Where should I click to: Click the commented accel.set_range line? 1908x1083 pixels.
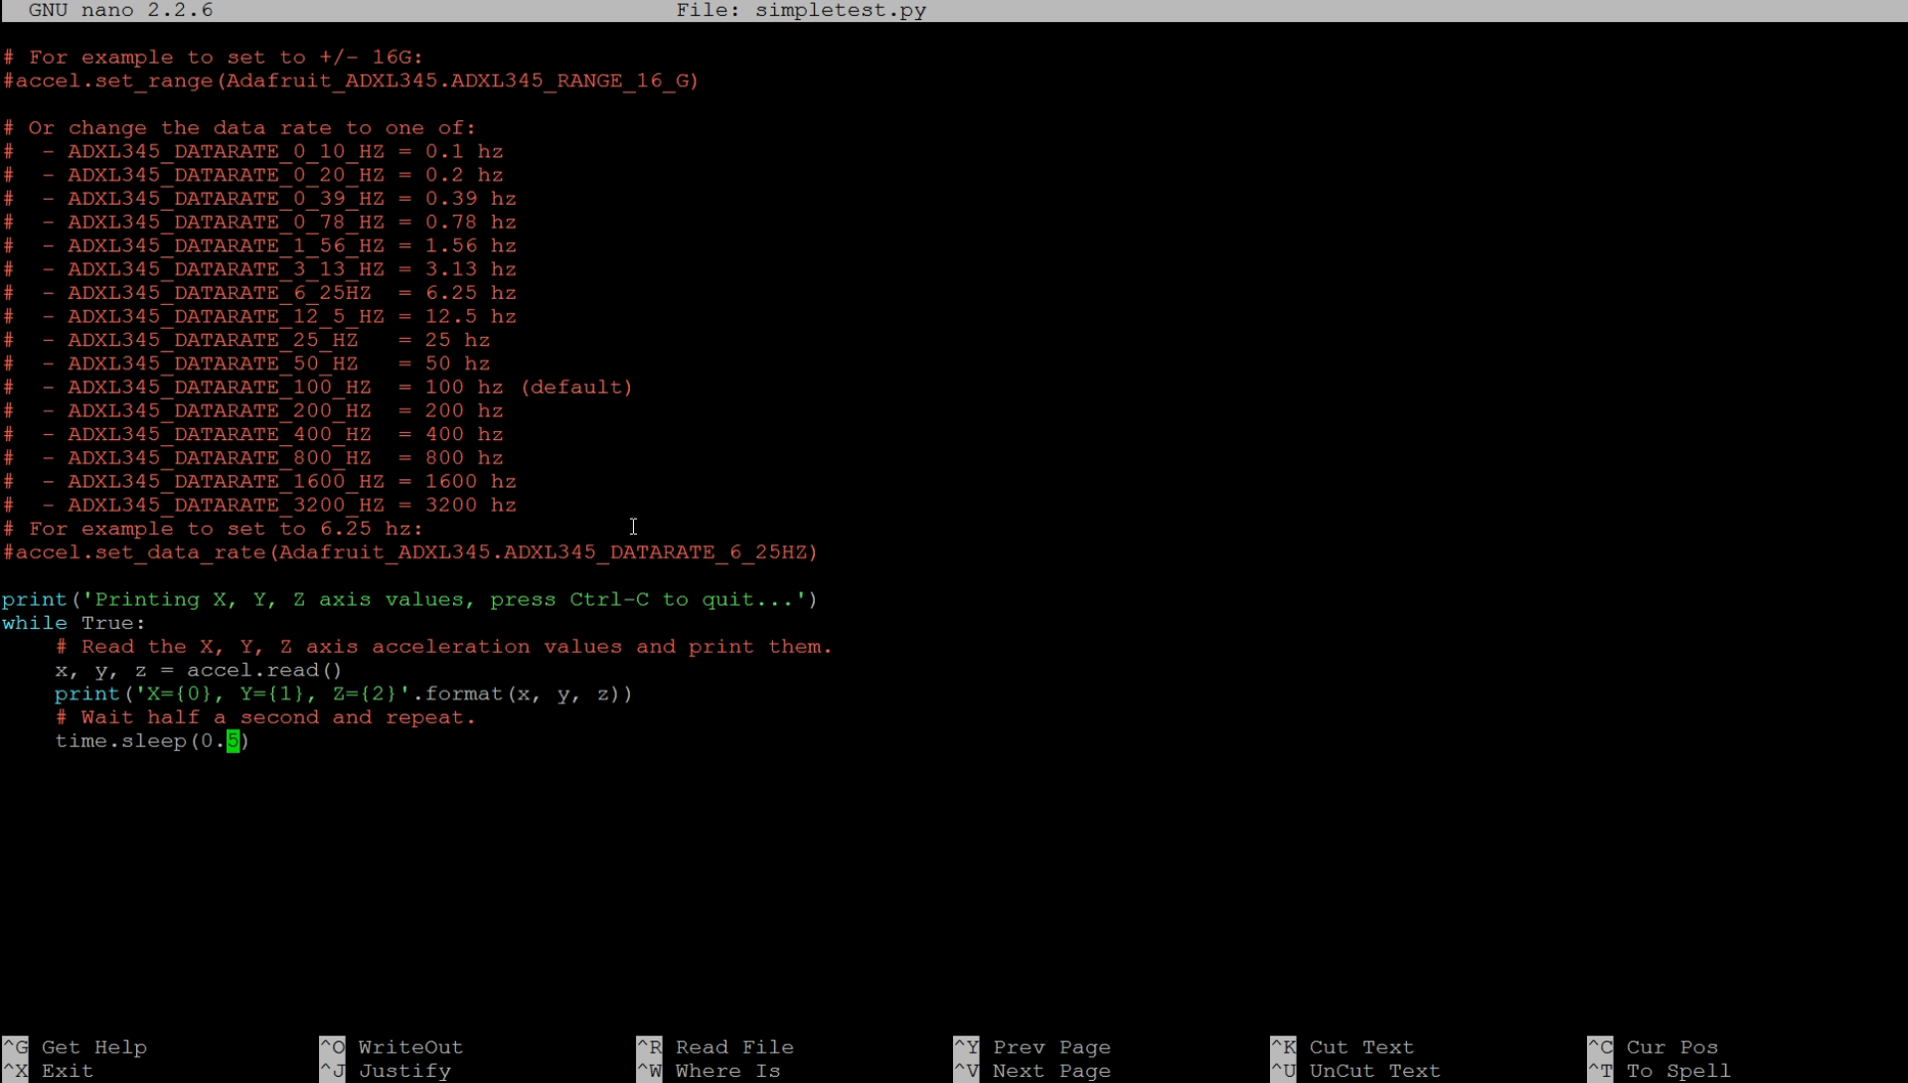click(x=351, y=80)
